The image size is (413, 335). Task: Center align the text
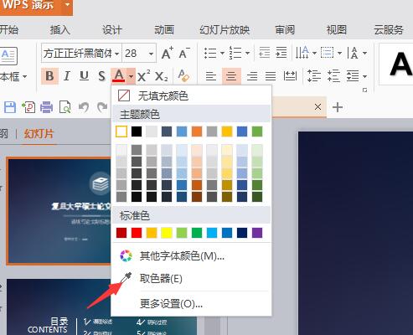(x=231, y=76)
